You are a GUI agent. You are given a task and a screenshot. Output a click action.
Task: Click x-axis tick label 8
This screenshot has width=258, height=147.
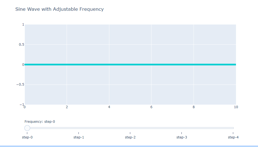click(x=194, y=107)
